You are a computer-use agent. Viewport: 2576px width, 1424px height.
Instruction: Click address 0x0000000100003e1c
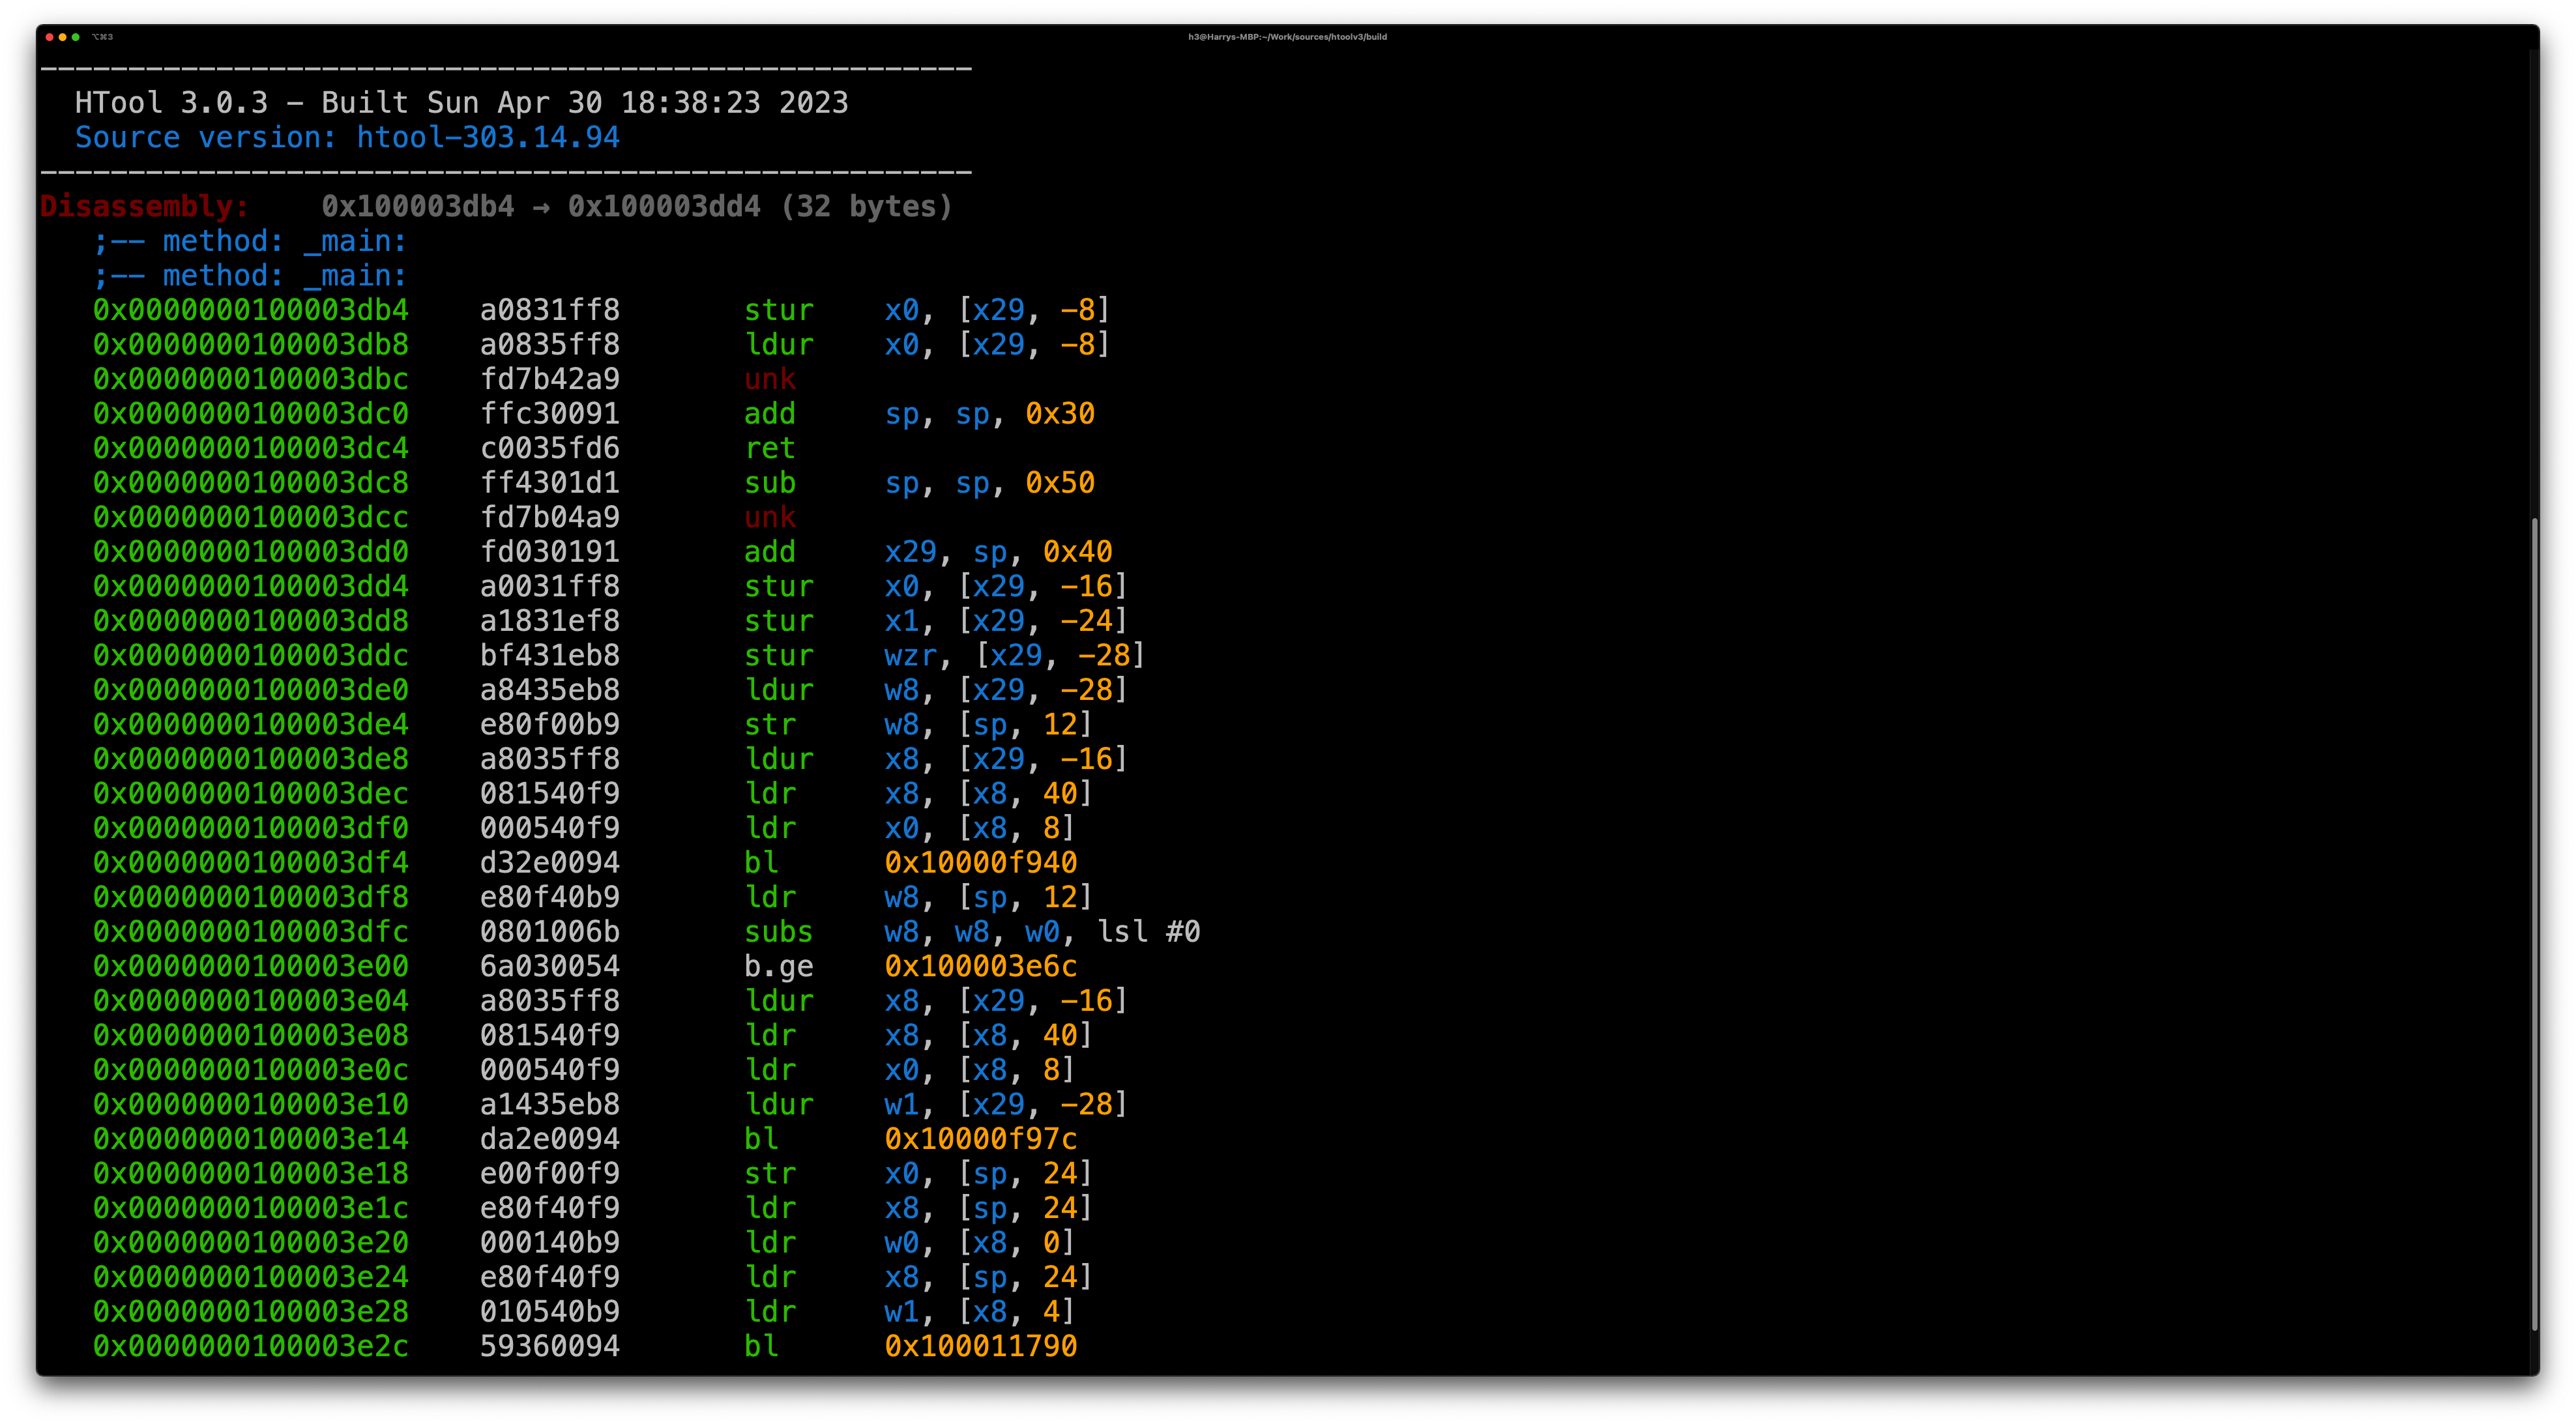pyautogui.click(x=251, y=1208)
